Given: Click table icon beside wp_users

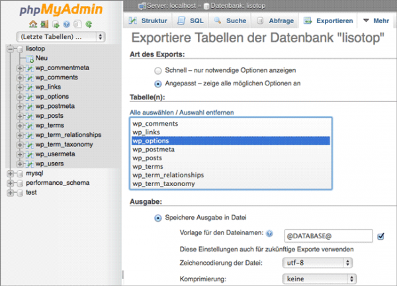Looking at the screenshot, I should (x=30, y=164).
